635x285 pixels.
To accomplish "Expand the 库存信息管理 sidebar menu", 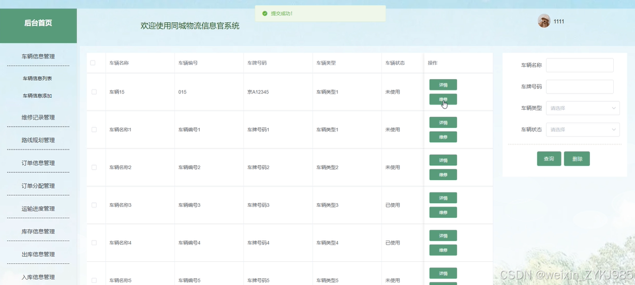I will click(x=38, y=231).
